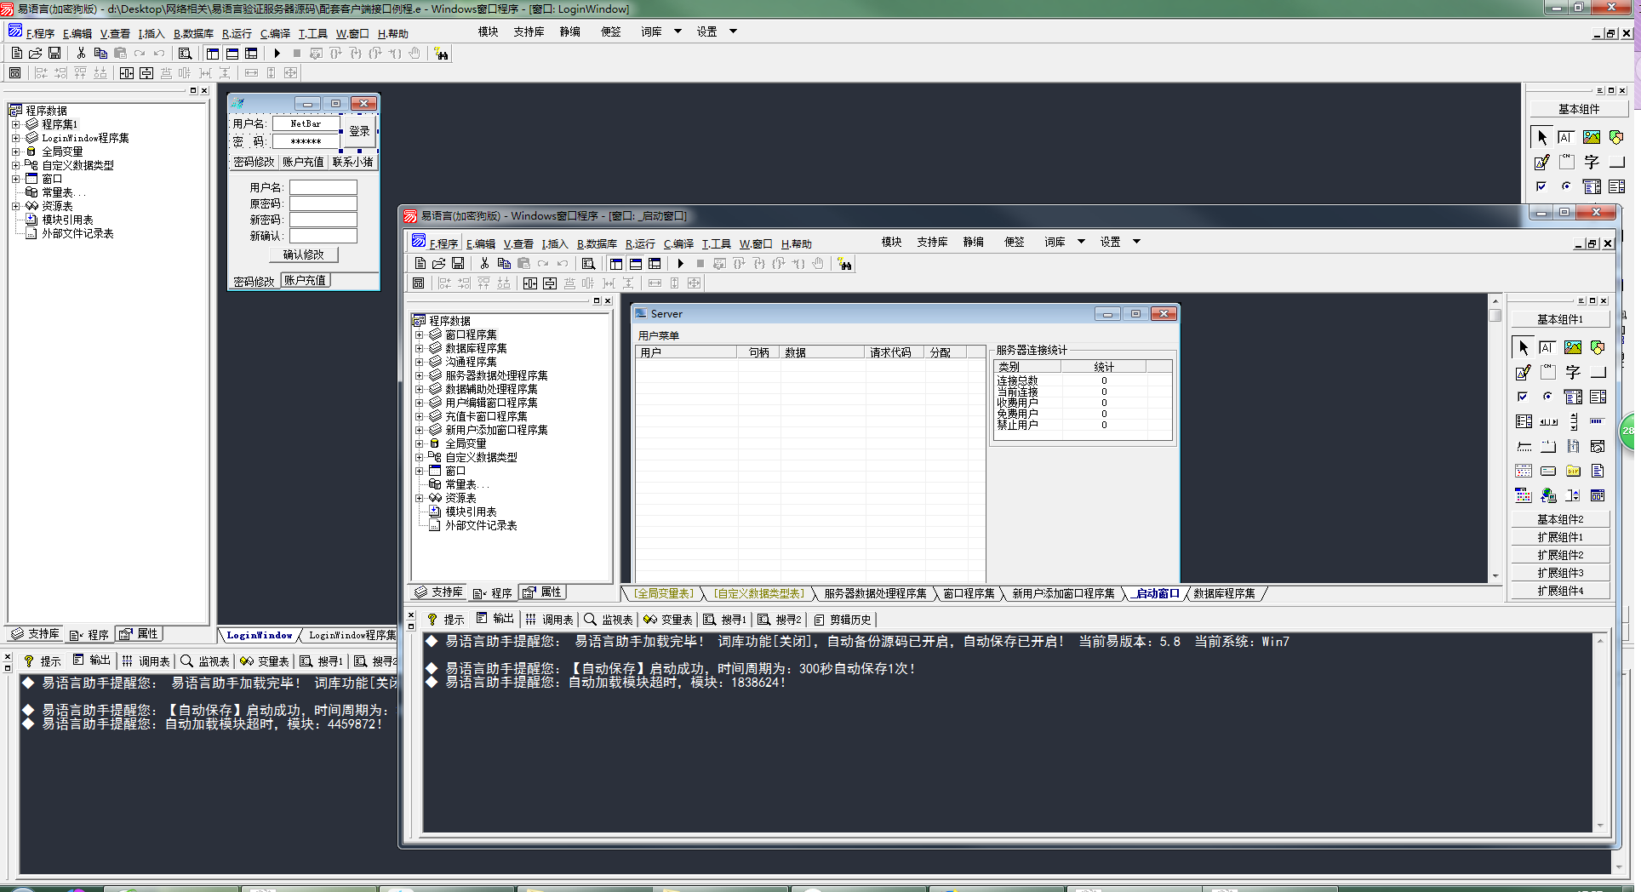
Task: Click 确认修改 button on login form design
Action: pyautogui.click(x=304, y=254)
